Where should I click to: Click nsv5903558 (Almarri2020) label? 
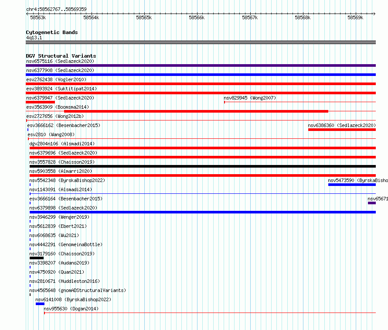pyautogui.click(x=61, y=171)
